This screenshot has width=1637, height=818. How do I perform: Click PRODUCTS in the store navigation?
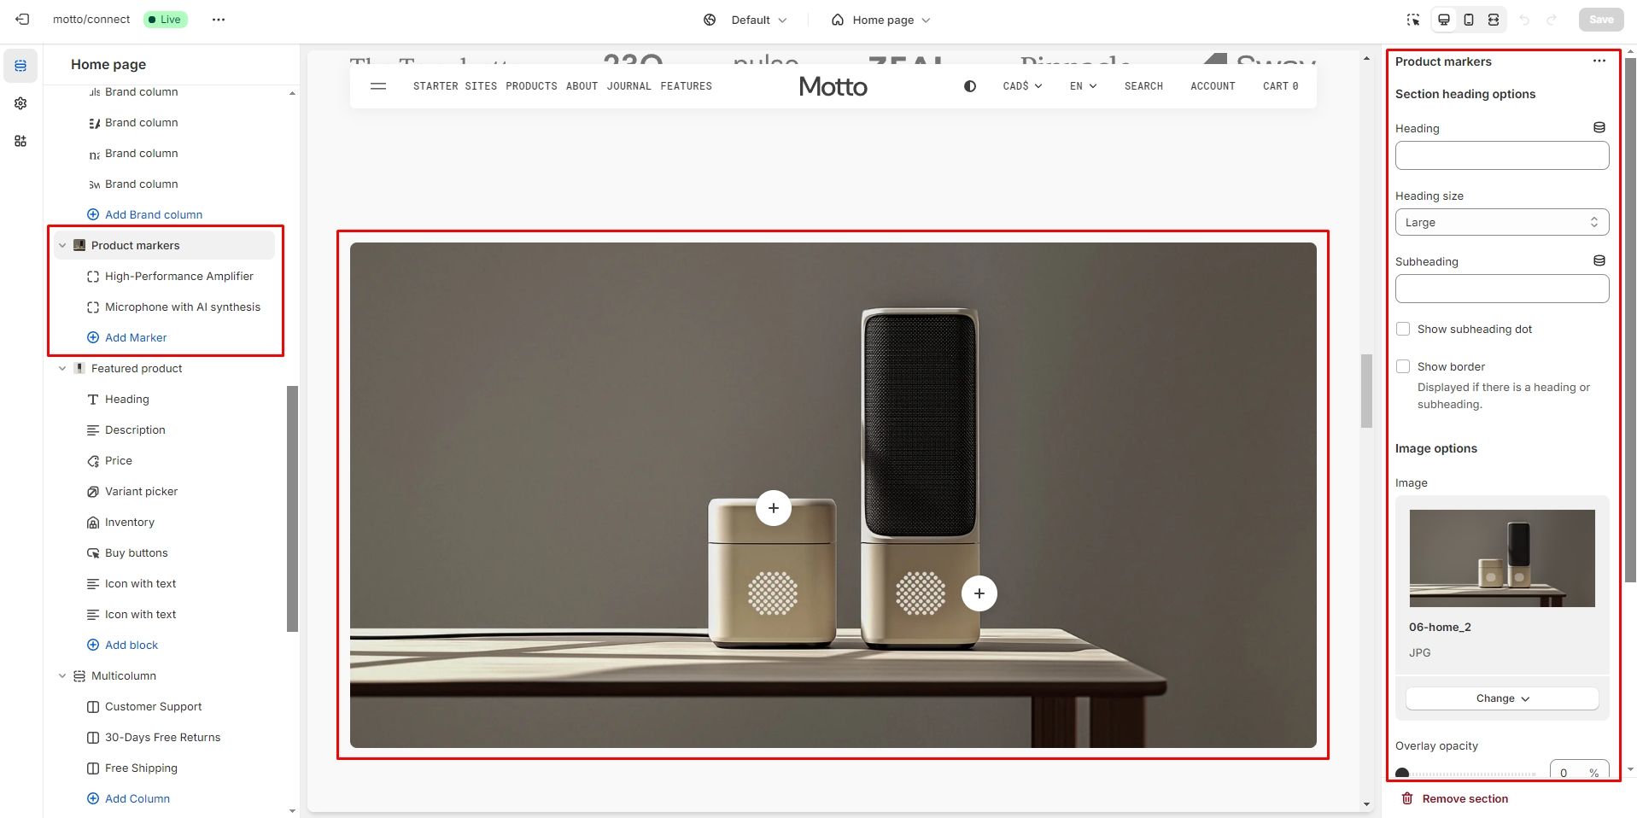pos(531,86)
